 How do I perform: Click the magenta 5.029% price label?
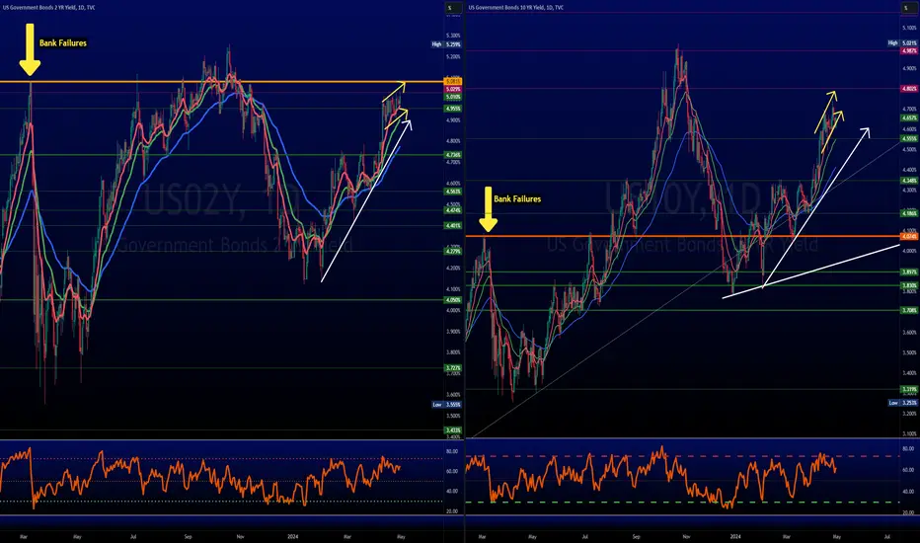453,89
